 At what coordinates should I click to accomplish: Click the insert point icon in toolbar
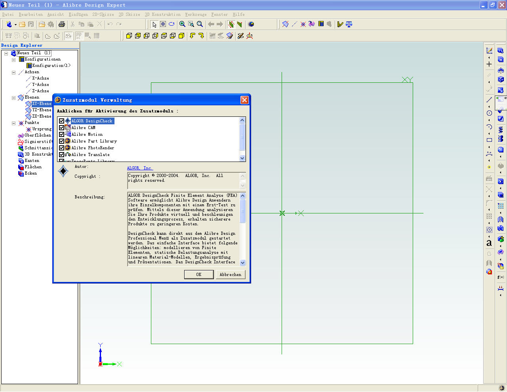[303, 24]
